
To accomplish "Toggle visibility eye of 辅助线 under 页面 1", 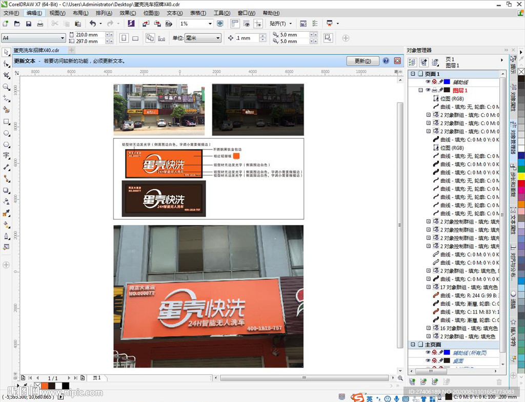I will click(x=428, y=81).
